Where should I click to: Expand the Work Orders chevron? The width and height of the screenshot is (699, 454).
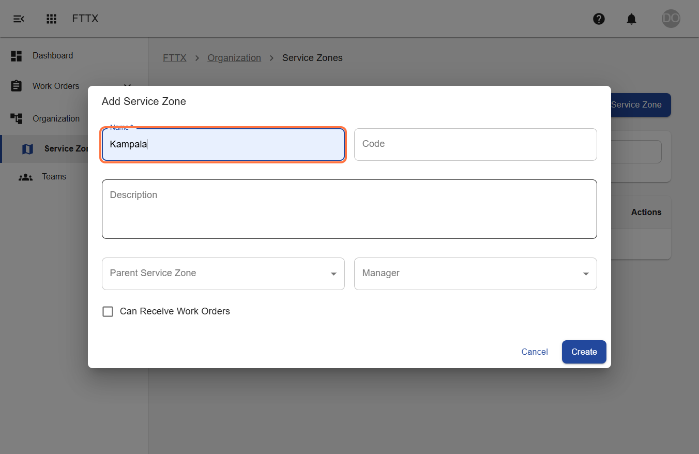pos(128,86)
